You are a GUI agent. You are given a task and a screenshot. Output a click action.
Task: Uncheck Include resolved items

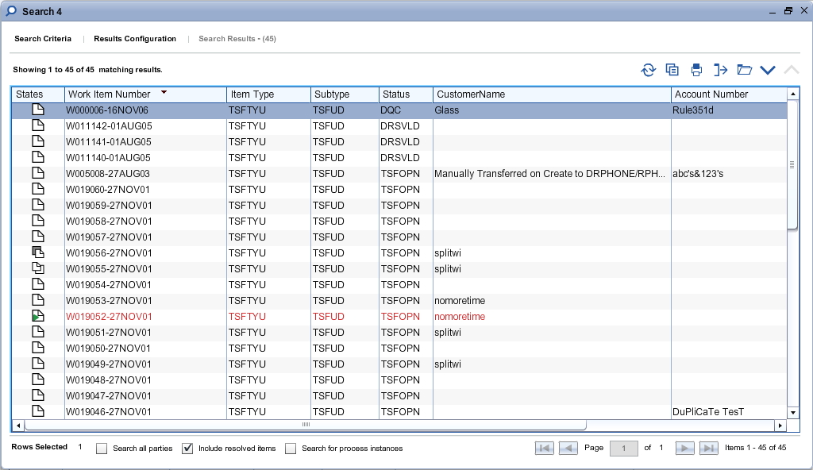click(x=187, y=449)
